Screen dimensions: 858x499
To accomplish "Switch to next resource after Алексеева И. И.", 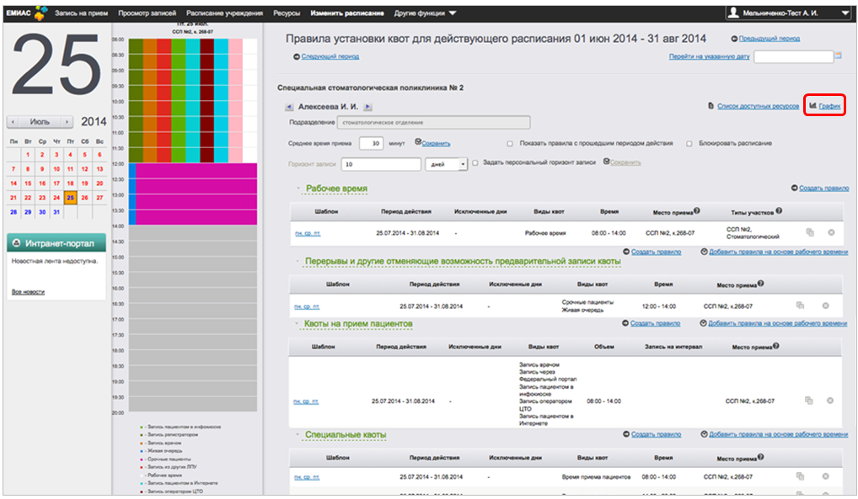I will [x=367, y=107].
